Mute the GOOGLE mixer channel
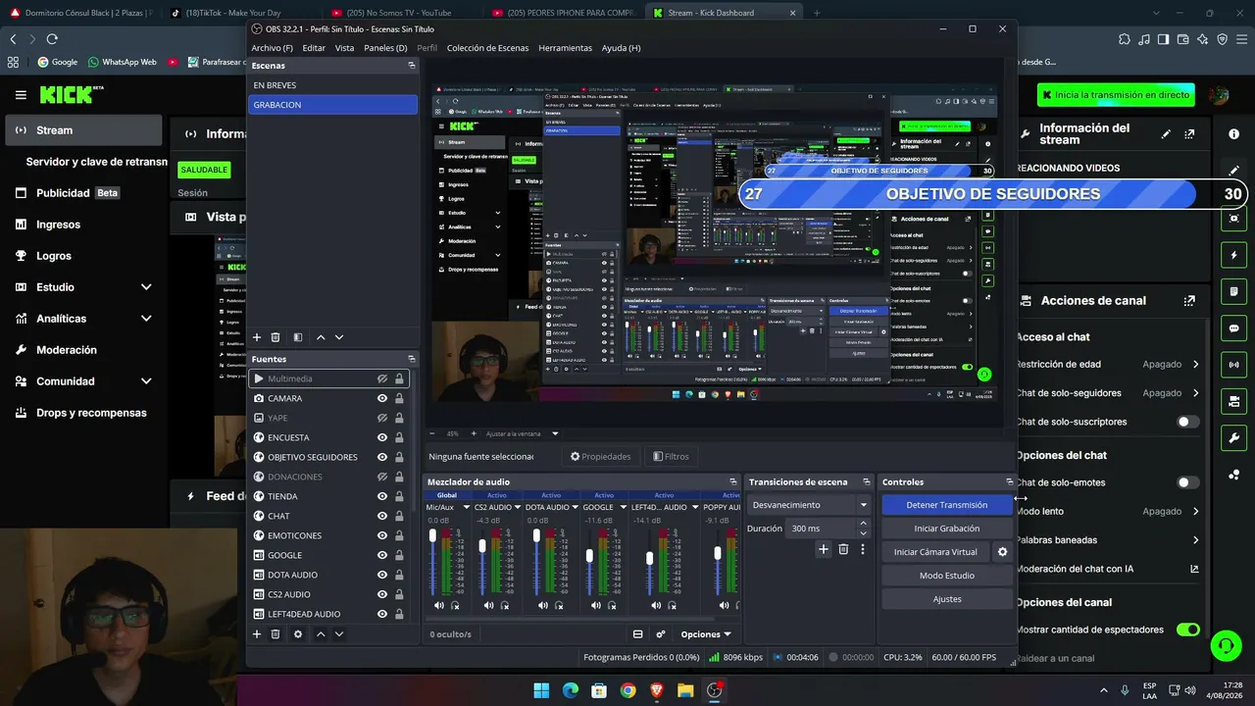 tap(596, 605)
